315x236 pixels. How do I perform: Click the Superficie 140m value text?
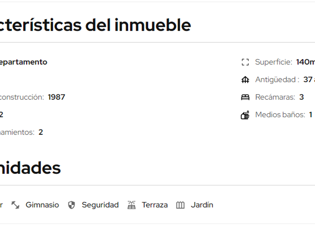(305, 62)
